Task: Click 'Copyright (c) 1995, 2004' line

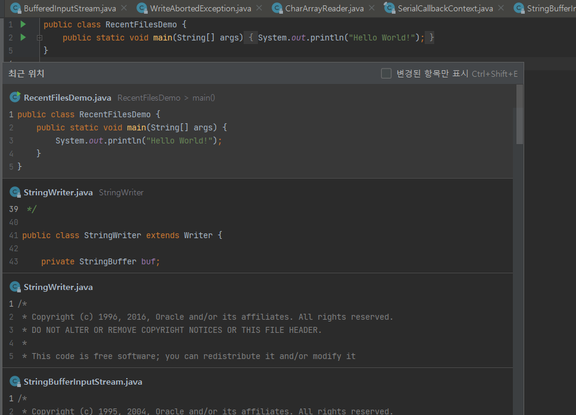Action: [x=207, y=411]
